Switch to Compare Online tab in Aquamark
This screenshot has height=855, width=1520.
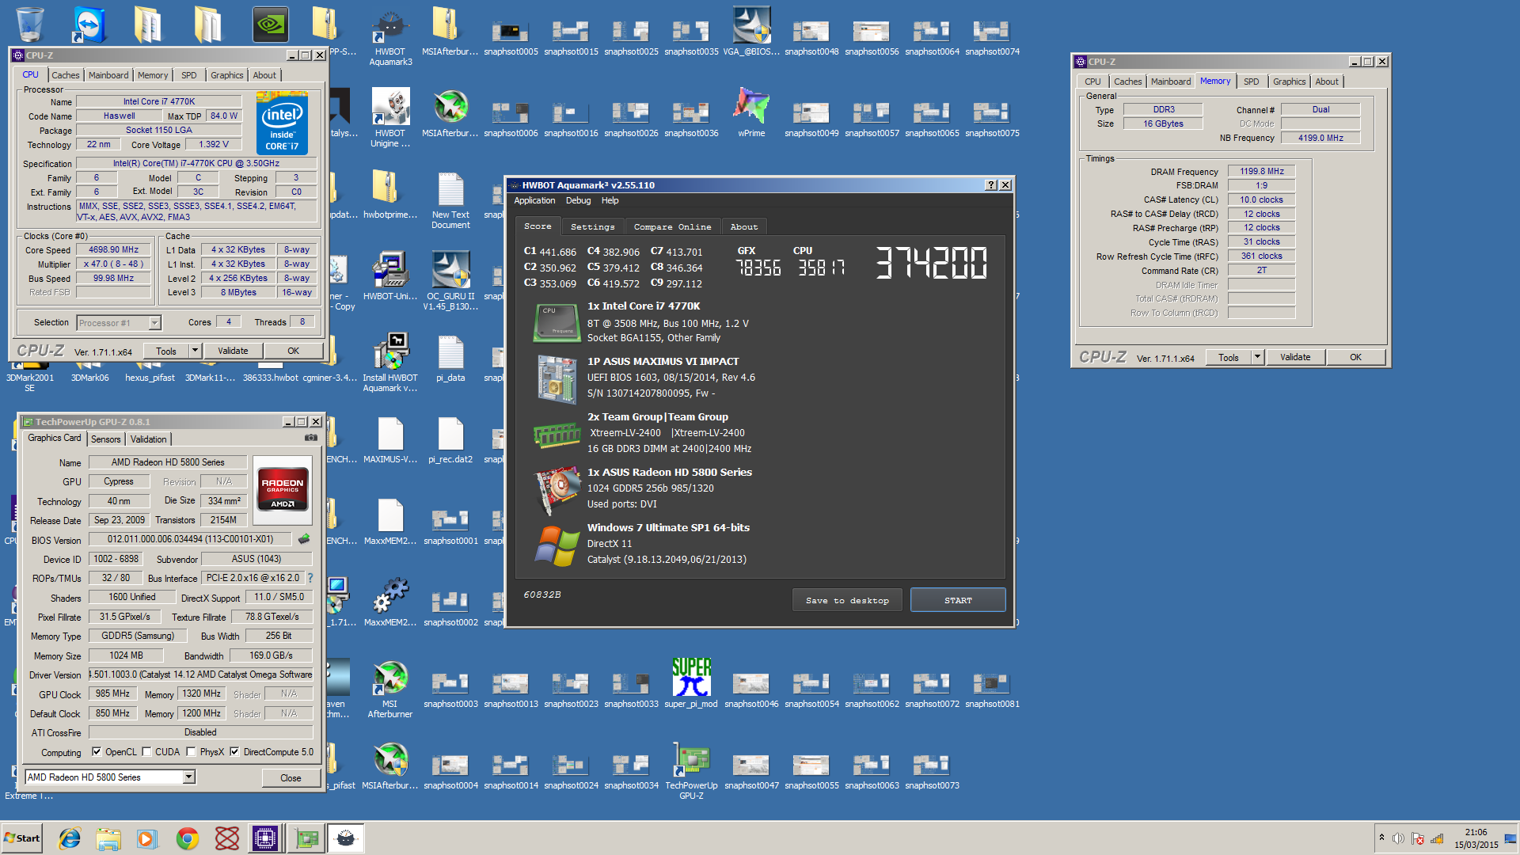[672, 227]
